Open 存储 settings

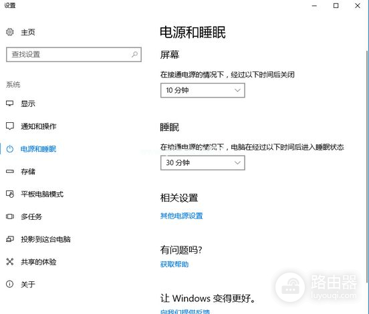tap(28, 172)
